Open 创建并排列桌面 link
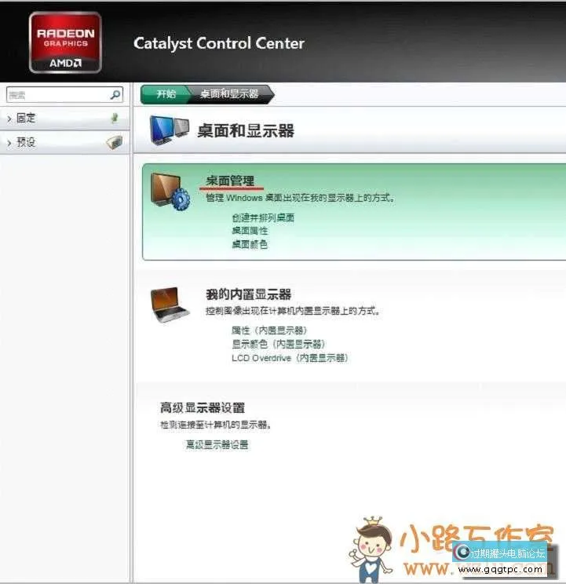Viewport: 566px width, 584px height. point(263,217)
